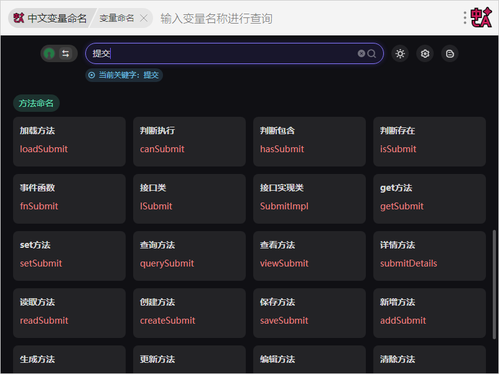Image resolution: width=499 pixels, height=374 pixels.
Task: Pick setSubmit under set方法
Action: (70, 256)
